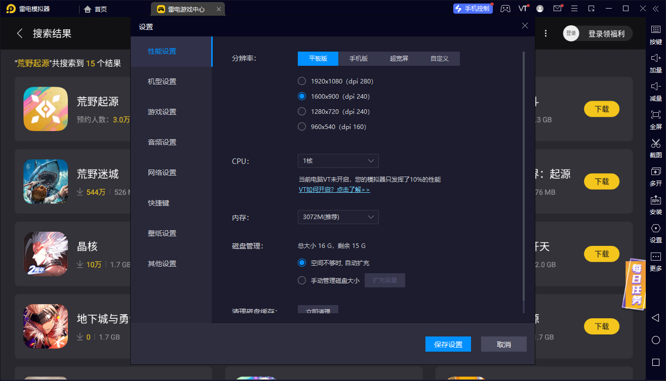Open 网络设置 in settings sidebar

171,173
